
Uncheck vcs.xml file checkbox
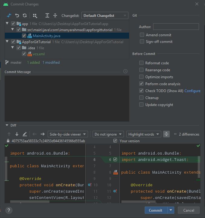coord(24,54)
